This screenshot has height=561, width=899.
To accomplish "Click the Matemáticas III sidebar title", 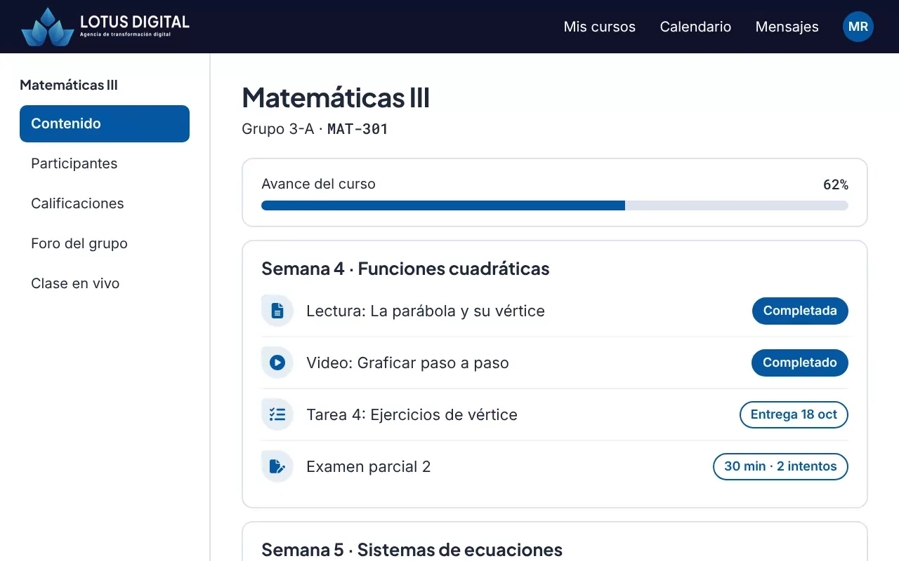I will 69,86.
